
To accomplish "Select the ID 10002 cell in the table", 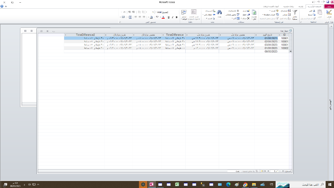I will tap(285, 48).
